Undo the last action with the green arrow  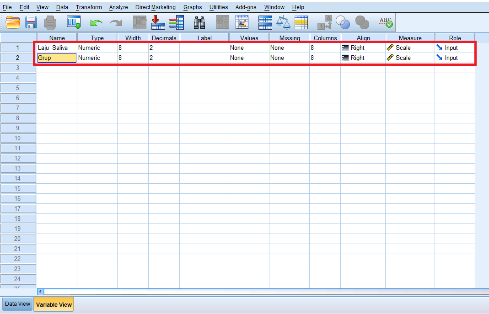coord(96,22)
